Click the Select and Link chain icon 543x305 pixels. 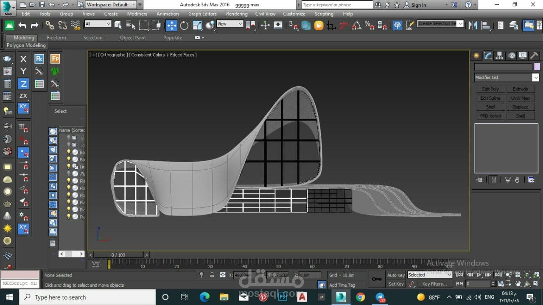click(x=50, y=25)
